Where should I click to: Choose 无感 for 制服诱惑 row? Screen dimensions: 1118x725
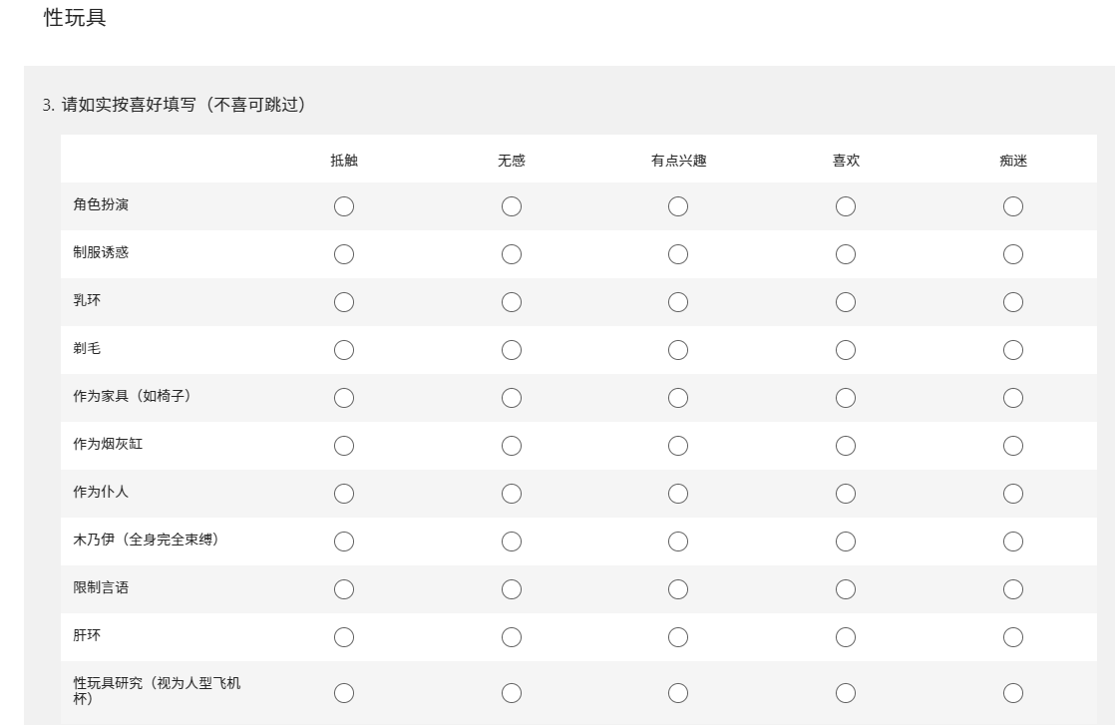point(512,254)
